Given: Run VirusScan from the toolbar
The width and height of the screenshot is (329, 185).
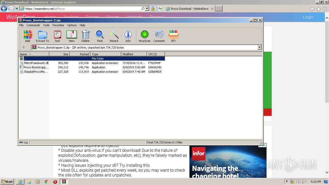Looking at the screenshot, I should [x=144, y=36].
